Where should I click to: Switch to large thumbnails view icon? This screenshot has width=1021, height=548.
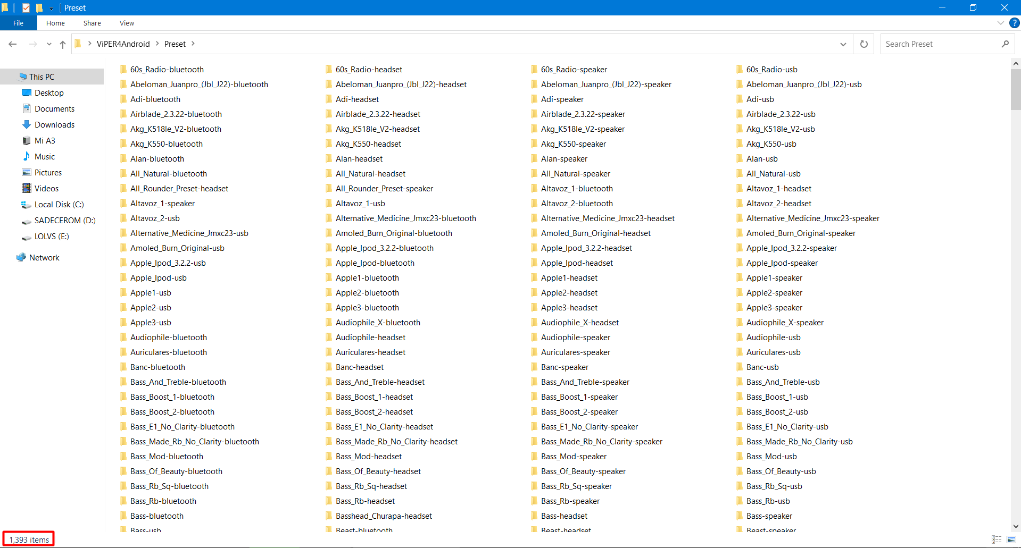pos(1011,539)
